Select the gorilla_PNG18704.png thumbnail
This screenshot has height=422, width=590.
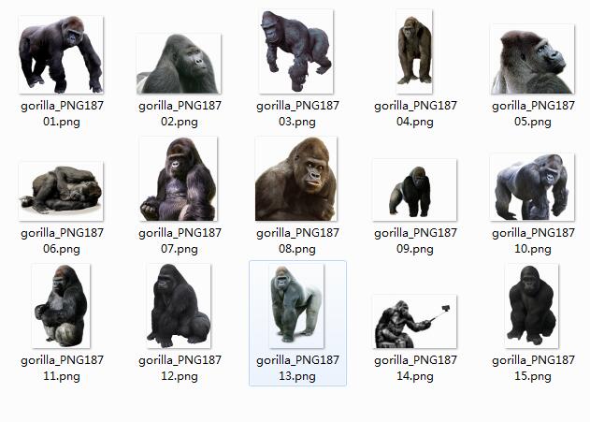pos(414,51)
